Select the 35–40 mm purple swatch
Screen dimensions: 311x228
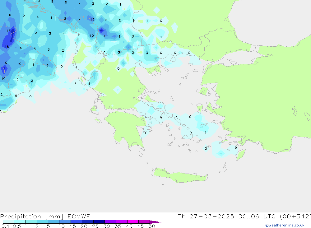(x=121, y=222)
